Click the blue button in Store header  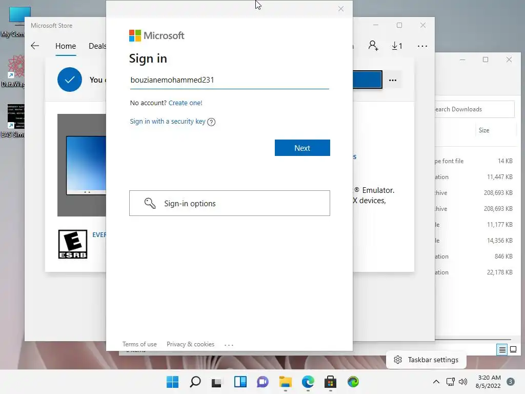click(367, 80)
